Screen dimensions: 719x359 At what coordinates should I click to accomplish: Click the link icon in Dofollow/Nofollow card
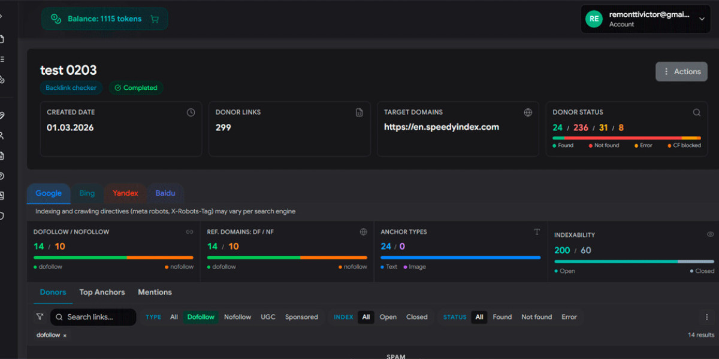click(189, 232)
